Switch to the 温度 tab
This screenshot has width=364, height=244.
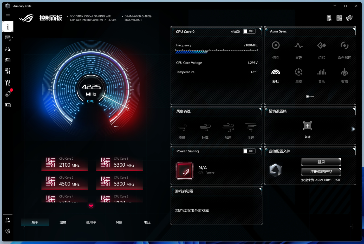[x=63, y=222]
